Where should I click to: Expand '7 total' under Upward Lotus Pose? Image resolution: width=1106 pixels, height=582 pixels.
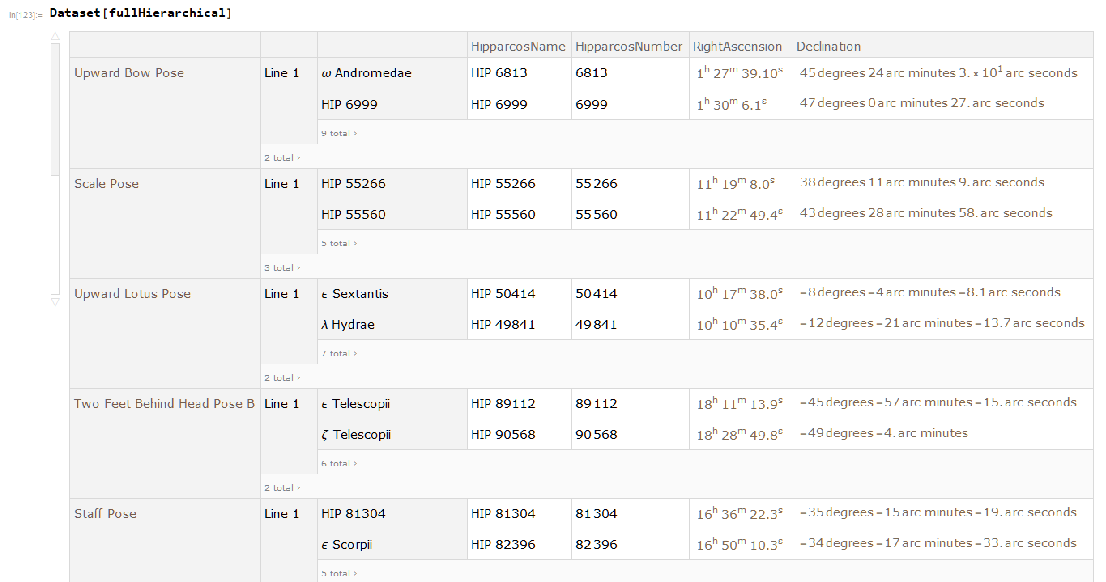pyautogui.click(x=339, y=353)
